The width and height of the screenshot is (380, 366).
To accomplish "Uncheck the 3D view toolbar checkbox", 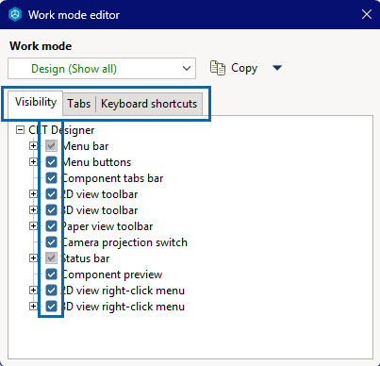I will click(51, 210).
